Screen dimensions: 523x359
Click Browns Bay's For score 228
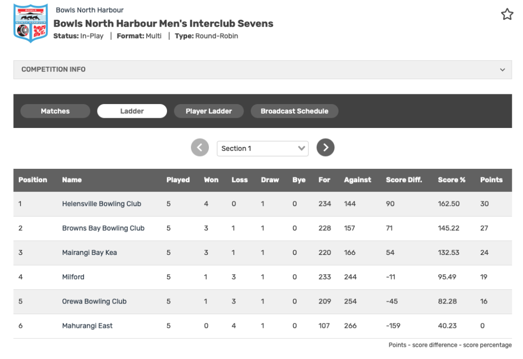pyautogui.click(x=324, y=228)
